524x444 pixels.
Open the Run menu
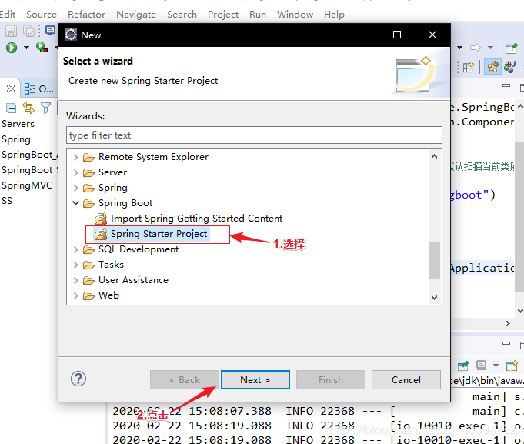[x=258, y=15]
